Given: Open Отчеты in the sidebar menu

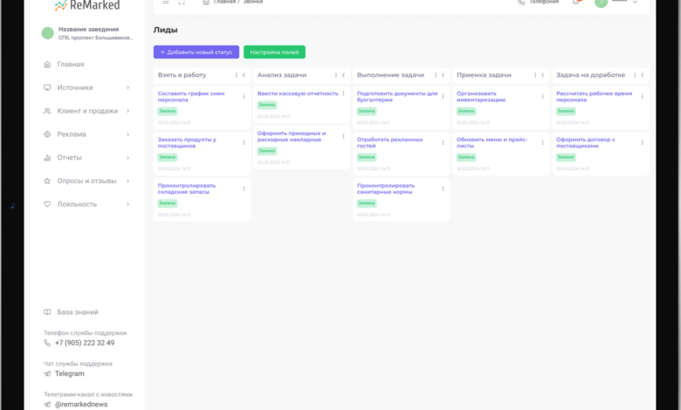Looking at the screenshot, I should coord(69,158).
